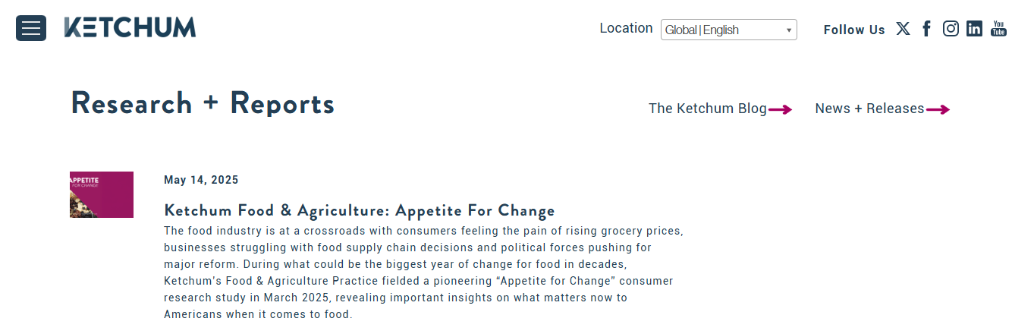Click the magenta arrow beside News + Releases

tap(938, 109)
